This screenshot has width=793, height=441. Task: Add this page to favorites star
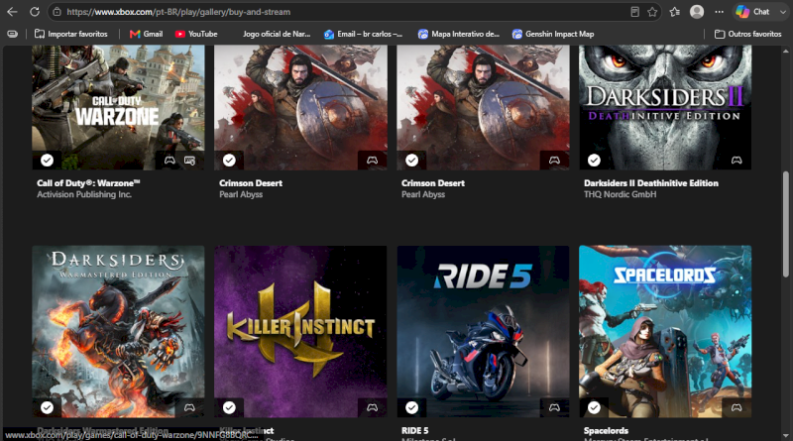click(x=652, y=12)
